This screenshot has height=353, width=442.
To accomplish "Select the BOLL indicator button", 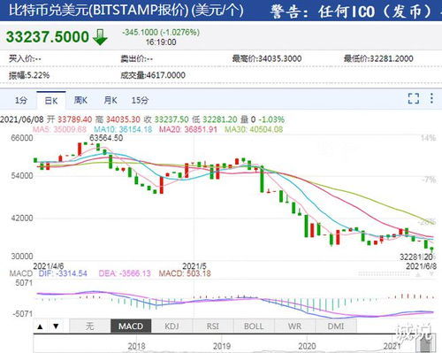I will 254,326.
